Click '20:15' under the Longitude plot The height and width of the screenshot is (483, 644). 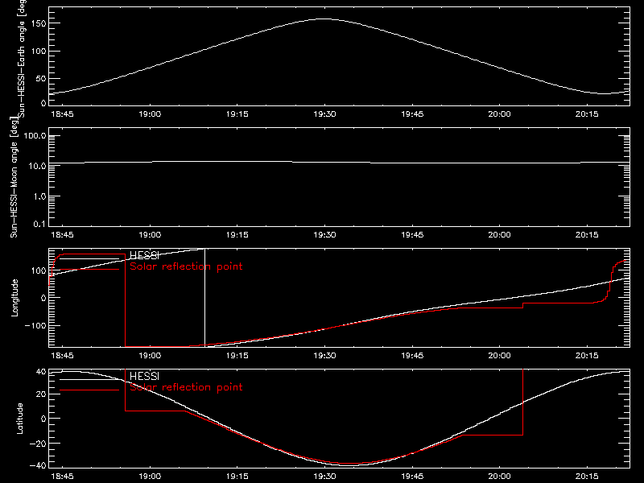pos(587,355)
